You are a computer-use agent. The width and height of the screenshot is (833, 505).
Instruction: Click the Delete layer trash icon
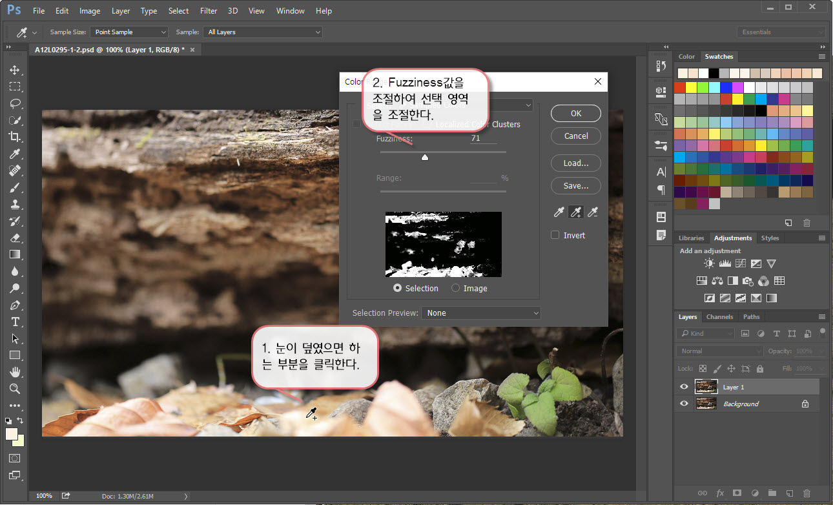tap(807, 493)
